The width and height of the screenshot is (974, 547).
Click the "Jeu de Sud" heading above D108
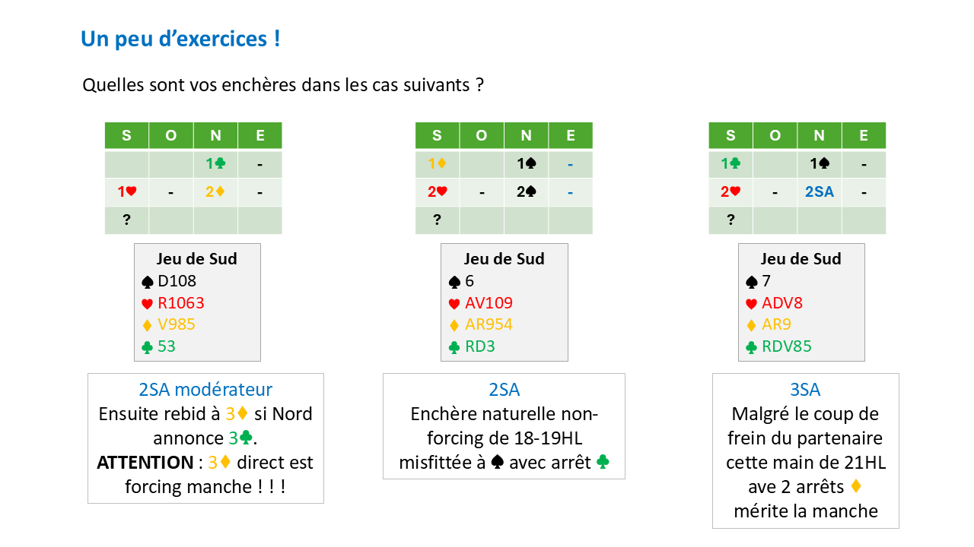point(197,258)
